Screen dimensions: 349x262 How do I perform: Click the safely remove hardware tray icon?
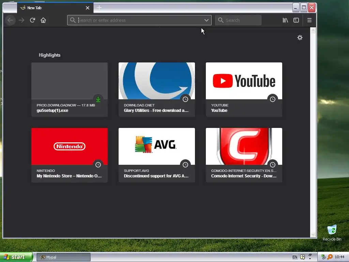click(323, 257)
